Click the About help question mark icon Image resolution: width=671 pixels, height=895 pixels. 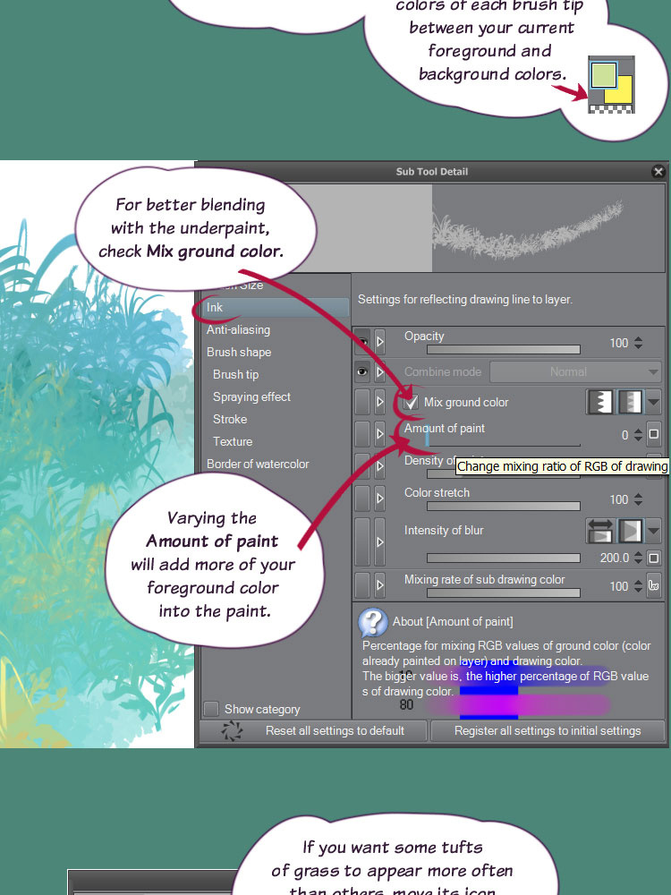click(372, 621)
